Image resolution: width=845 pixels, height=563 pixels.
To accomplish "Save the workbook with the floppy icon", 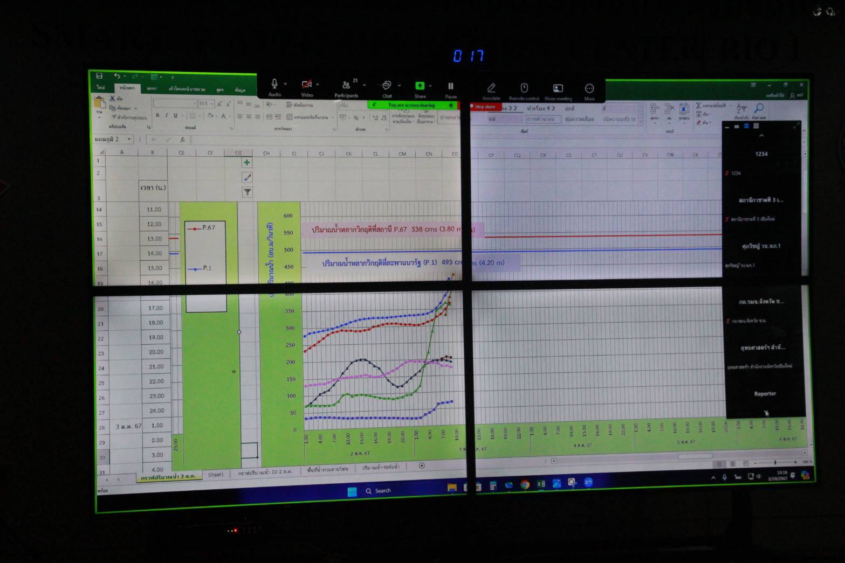I will click(x=99, y=76).
